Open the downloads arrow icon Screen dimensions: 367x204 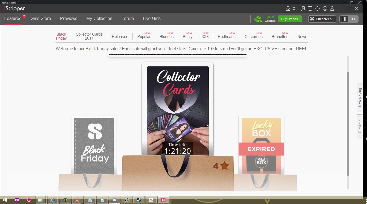[288, 8]
